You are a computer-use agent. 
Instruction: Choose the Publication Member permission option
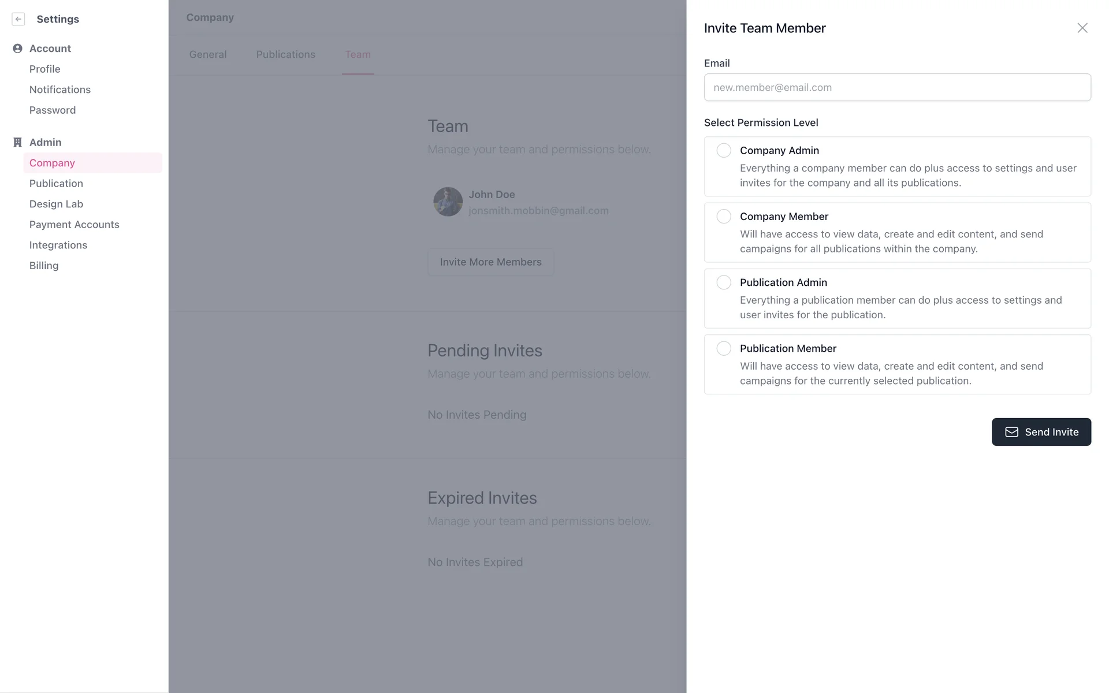point(724,348)
